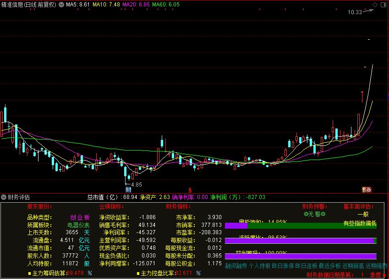Click the blue 财 marker on chart
389x279 pixels.
coord(128,189)
